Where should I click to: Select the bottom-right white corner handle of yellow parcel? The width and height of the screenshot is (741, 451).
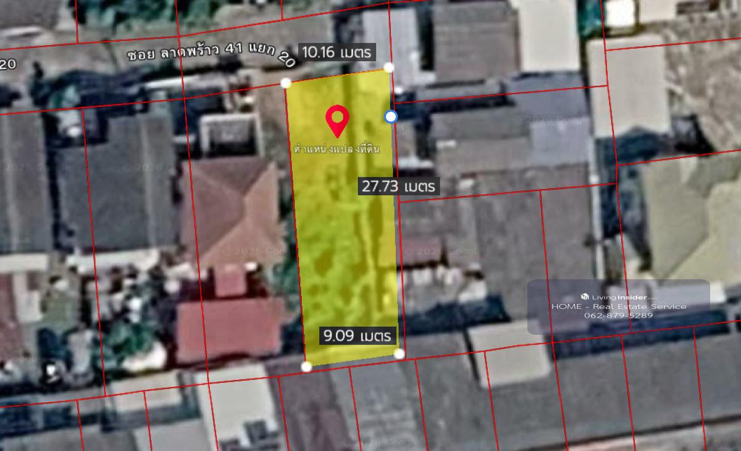pos(399,353)
